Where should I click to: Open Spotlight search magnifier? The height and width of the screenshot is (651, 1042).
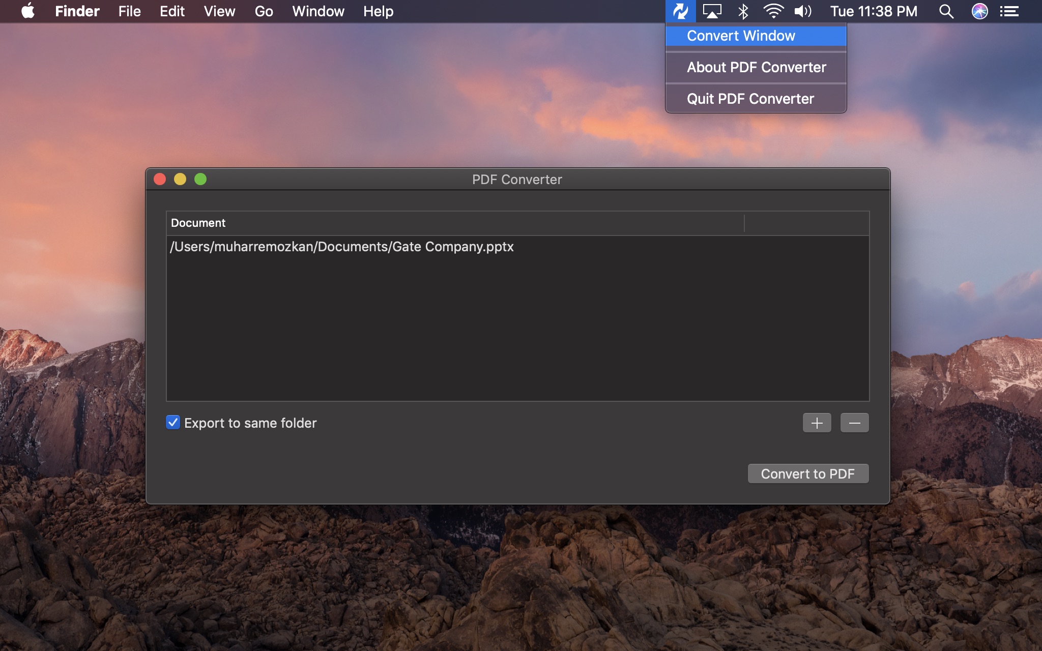[x=946, y=11]
